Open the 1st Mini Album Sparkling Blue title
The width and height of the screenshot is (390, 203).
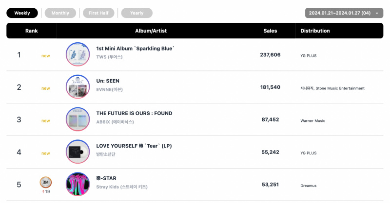point(136,49)
